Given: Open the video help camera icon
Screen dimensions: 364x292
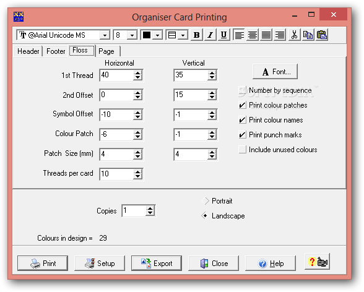Looking at the screenshot, I should (x=317, y=262).
